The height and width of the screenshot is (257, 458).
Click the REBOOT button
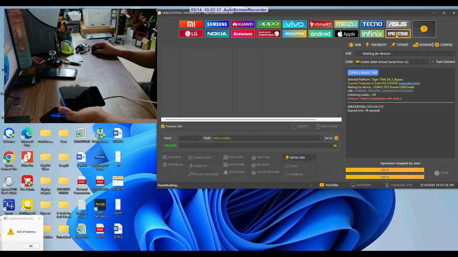(x=300, y=126)
